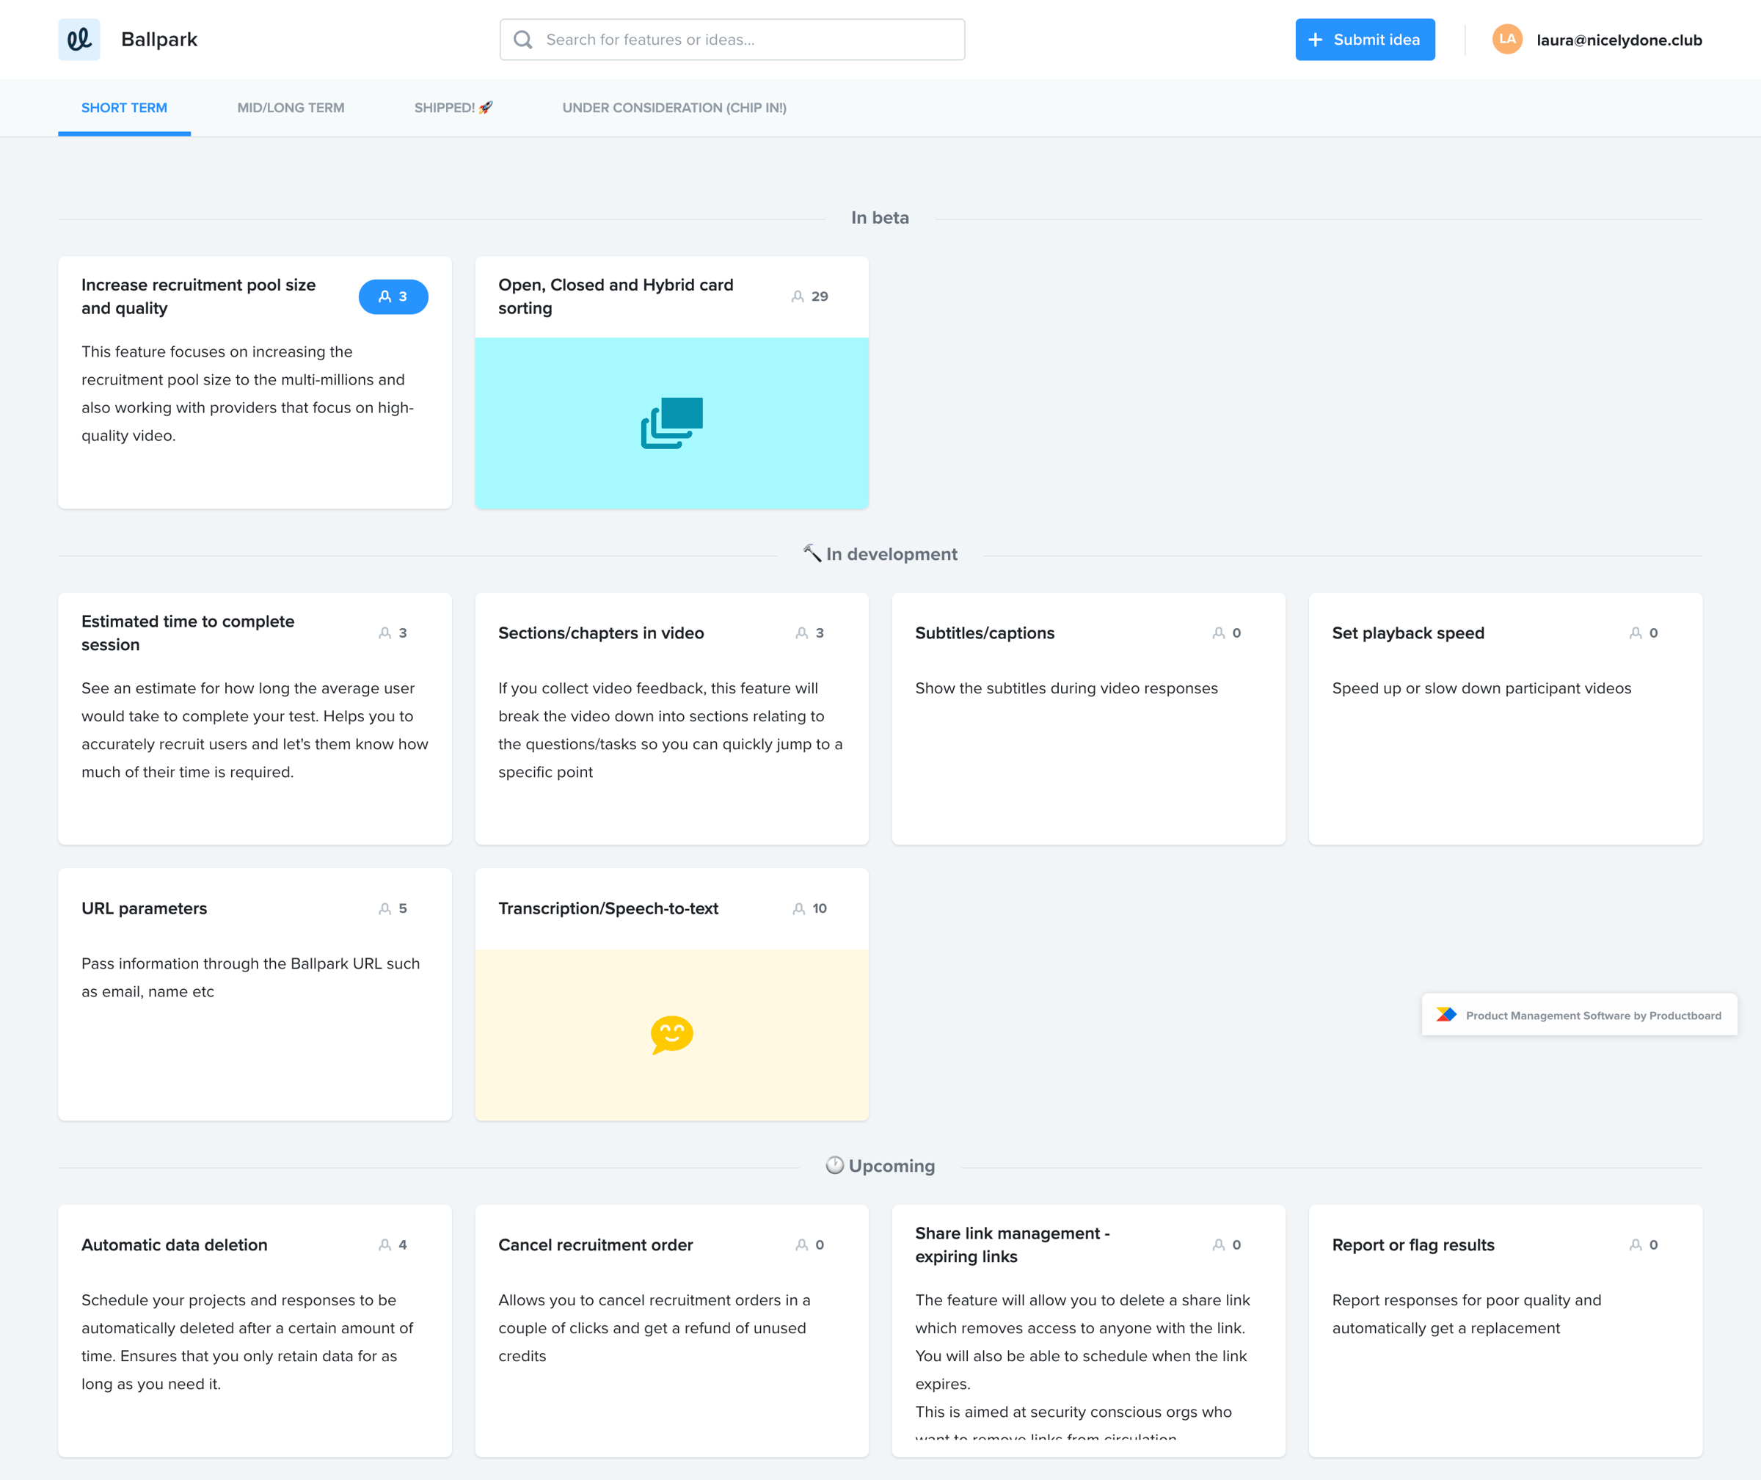Open Cancel recruitment order card title
The image size is (1761, 1480).
click(595, 1245)
